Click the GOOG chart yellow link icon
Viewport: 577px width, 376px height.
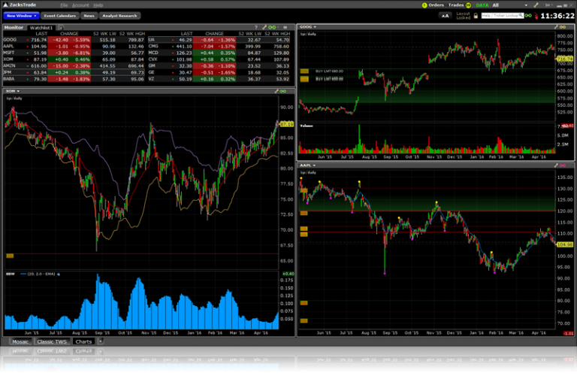tap(563, 27)
